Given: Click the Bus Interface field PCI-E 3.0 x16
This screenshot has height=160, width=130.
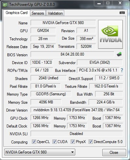Looking at the screenshot, I should pyautogui.click(x=98, y=70).
